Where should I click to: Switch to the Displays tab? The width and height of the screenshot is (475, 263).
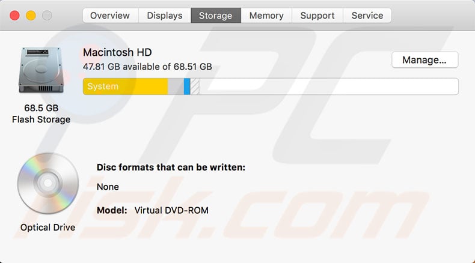pos(164,16)
